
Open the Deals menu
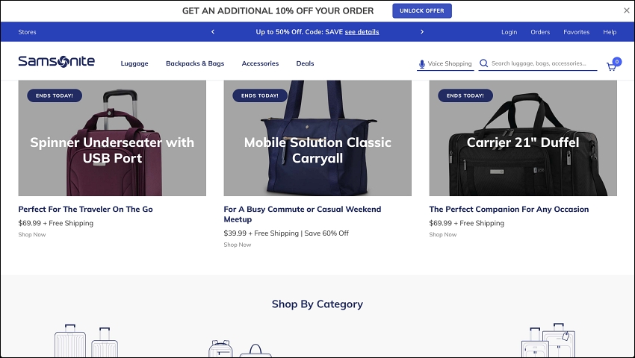click(x=305, y=63)
